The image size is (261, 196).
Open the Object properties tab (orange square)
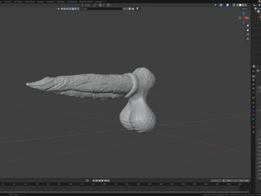[253, 103]
